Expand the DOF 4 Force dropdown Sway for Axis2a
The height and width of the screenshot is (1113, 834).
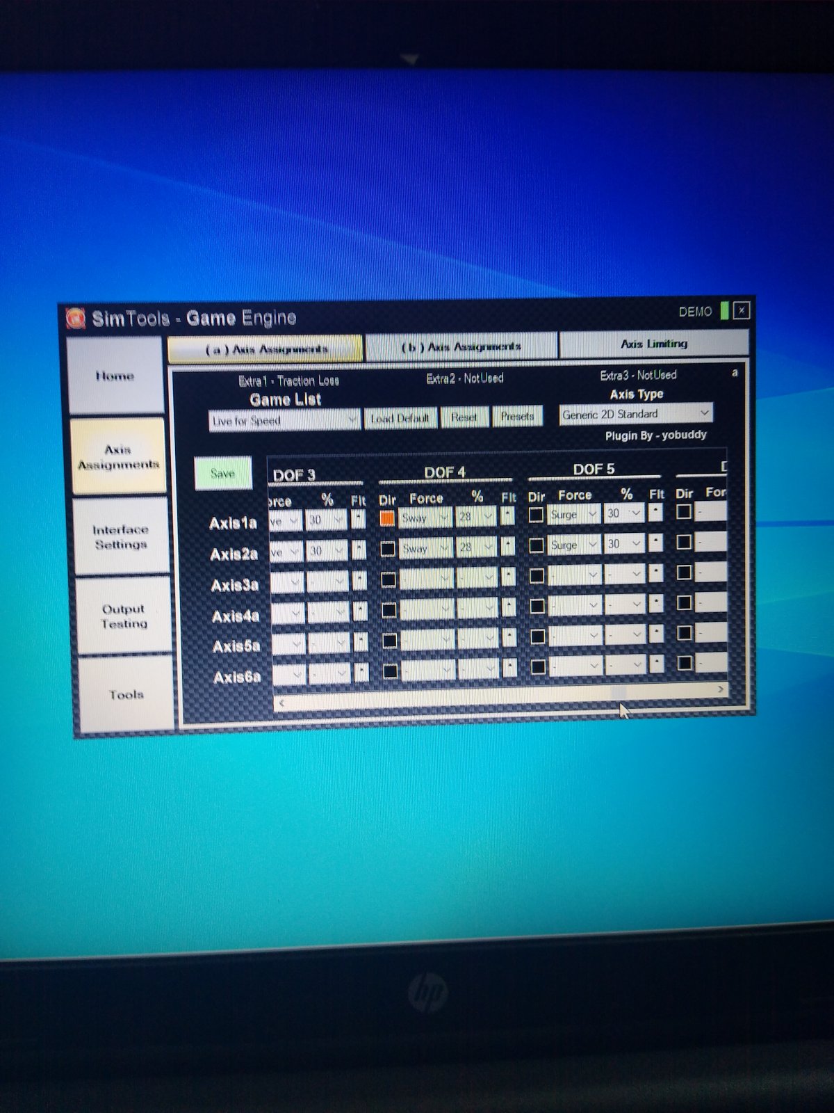pyautogui.click(x=426, y=548)
